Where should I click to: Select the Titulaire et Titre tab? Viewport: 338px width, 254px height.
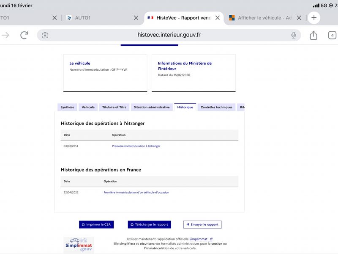[114, 108]
